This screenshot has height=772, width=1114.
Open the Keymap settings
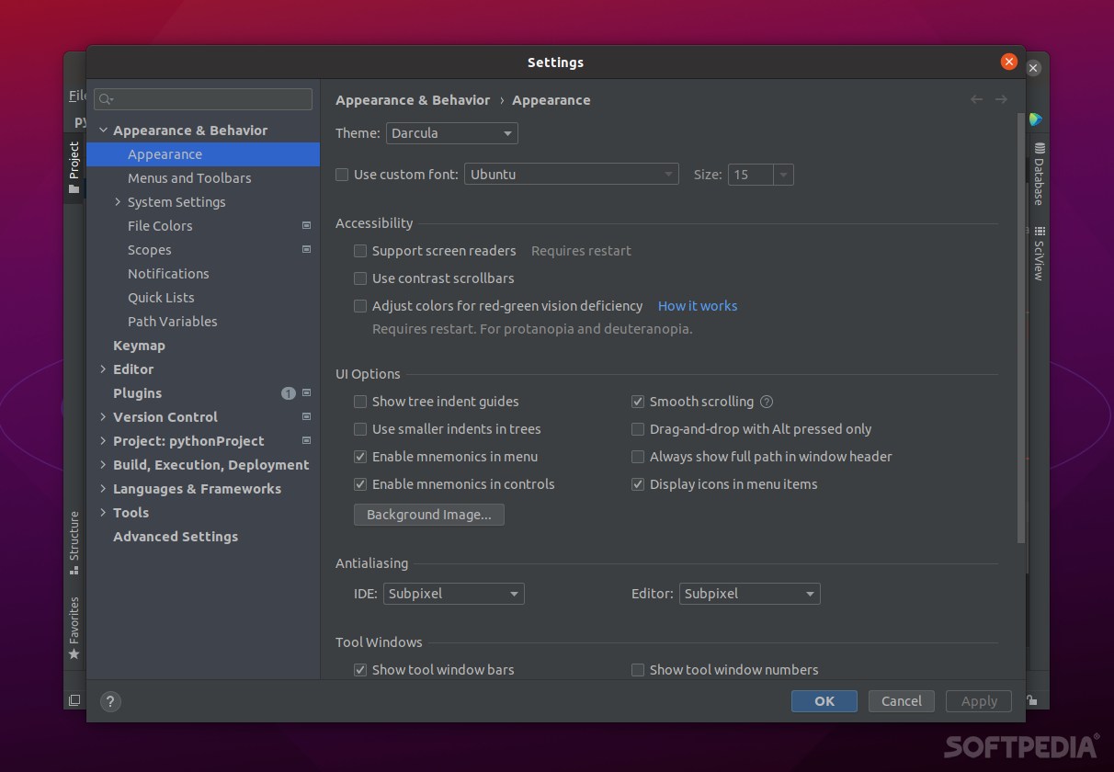click(x=139, y=346)
